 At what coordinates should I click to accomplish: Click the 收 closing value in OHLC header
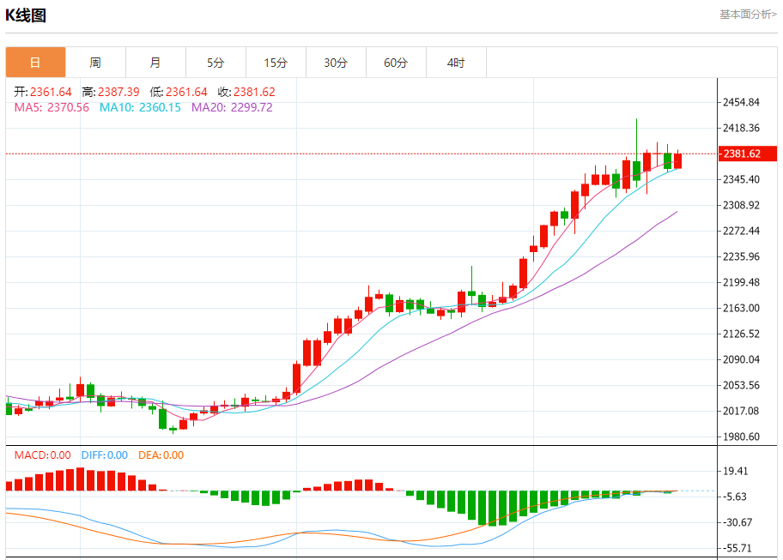(246, 92)
